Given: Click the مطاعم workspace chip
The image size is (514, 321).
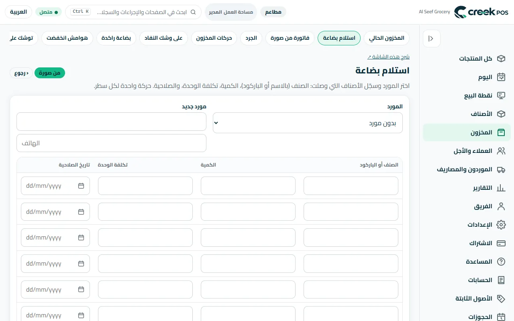Looking at the screenshot, I should [273, 12].
